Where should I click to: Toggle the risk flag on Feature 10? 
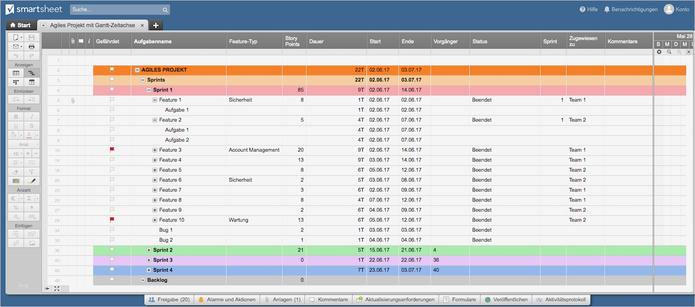[x=112, y=220]
